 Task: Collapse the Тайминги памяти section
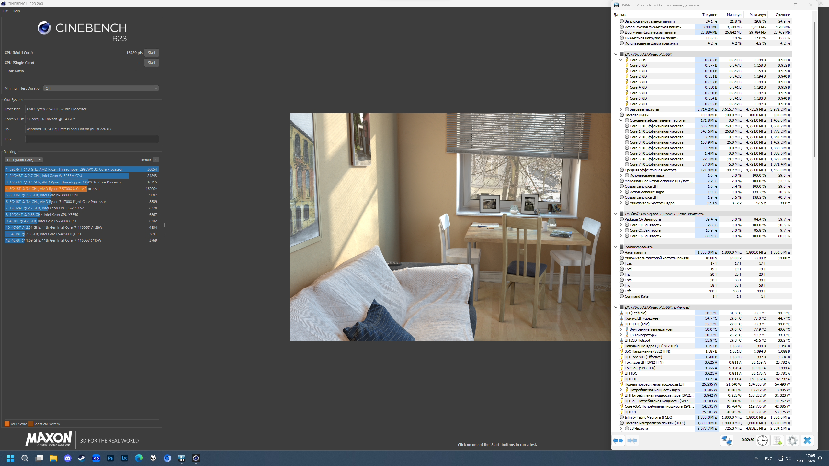pos(616,247)
